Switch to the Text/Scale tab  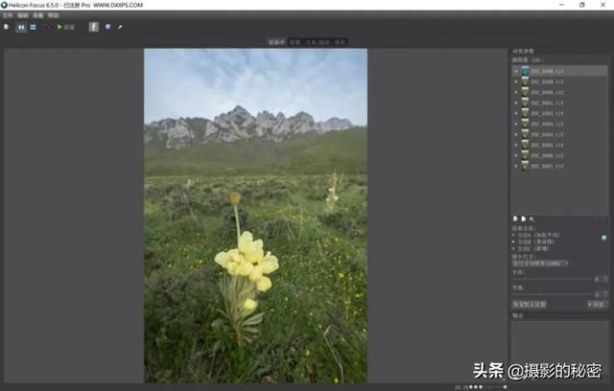(x=318, y=42)
